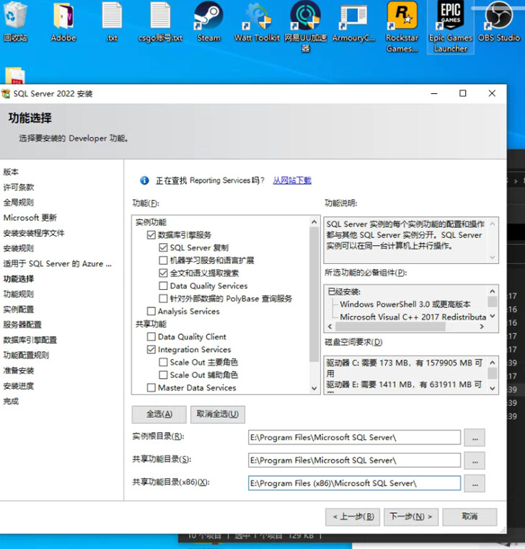This screenshot has height=549, width=525.
Task: Launch the Rockstar Games shortcut
Action: click(402, 27)
